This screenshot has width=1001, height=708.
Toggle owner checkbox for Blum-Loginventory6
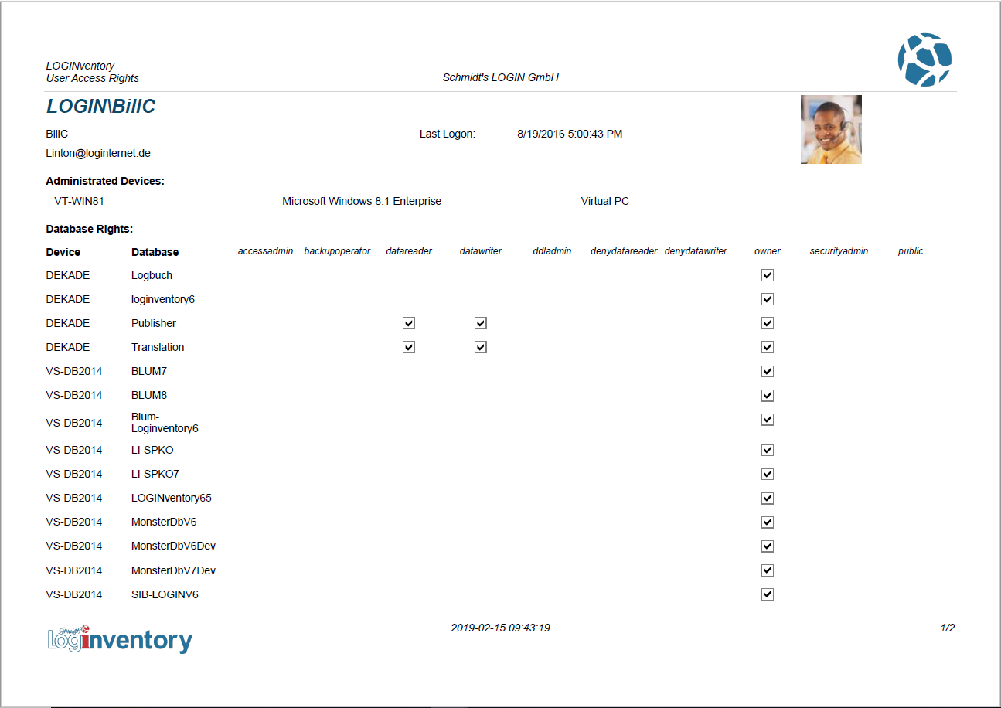coord(768,420)
